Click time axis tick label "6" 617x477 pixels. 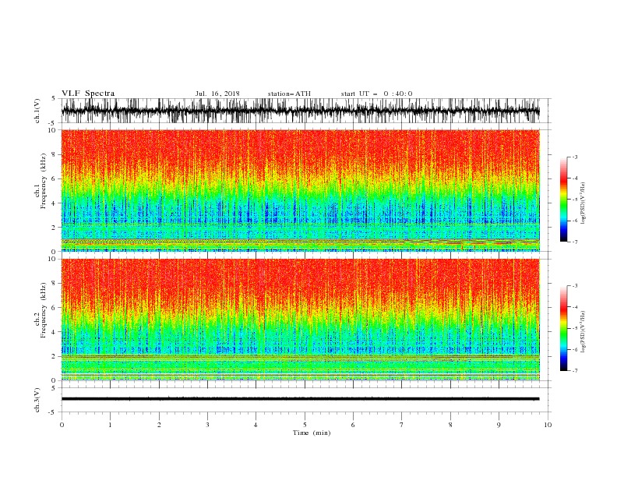pos(353,425)
